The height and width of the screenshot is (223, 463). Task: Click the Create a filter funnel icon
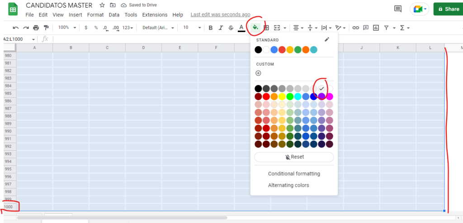click(x=386, y=28)
